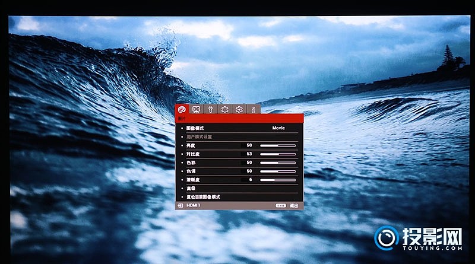Open the first gear System Setup tab
This screenshot has height=264, width=475.
tap(225, 109)
